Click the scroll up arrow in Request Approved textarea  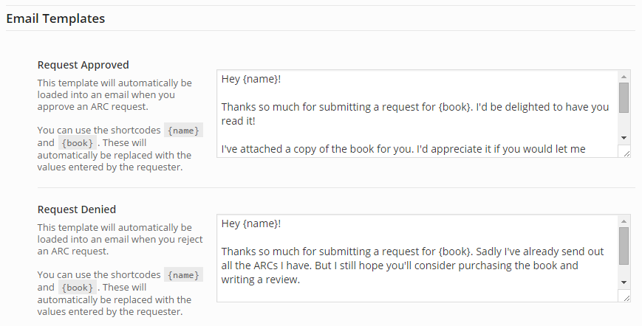click(x=624, y=76)
